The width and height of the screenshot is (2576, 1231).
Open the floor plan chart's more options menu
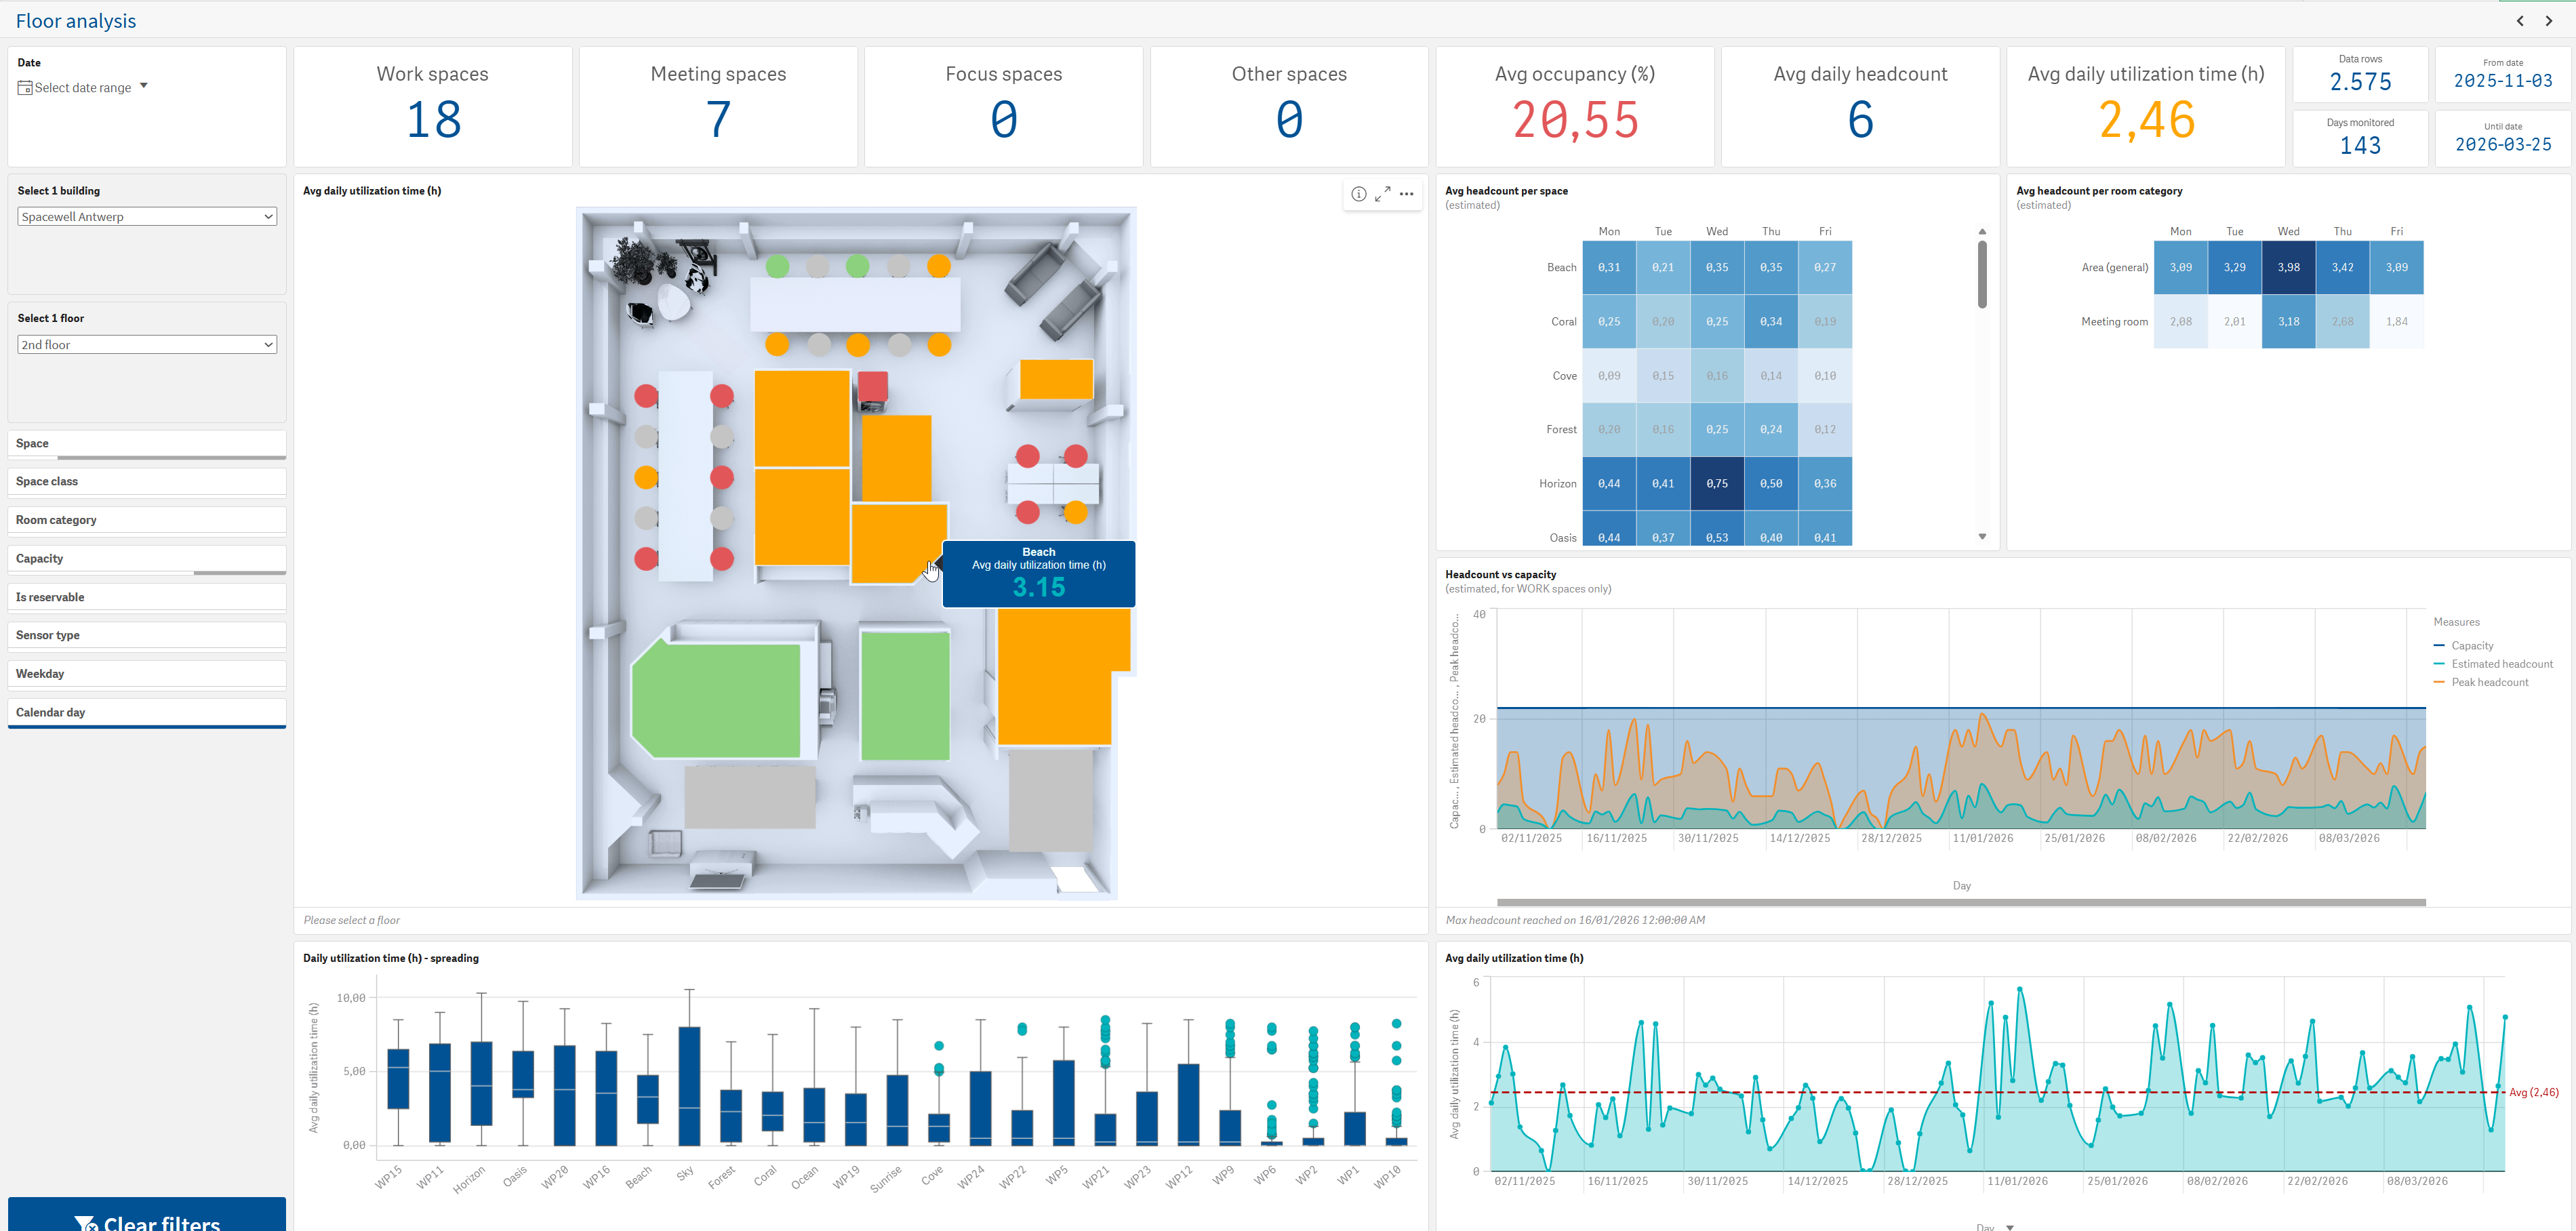(1406, 194)
